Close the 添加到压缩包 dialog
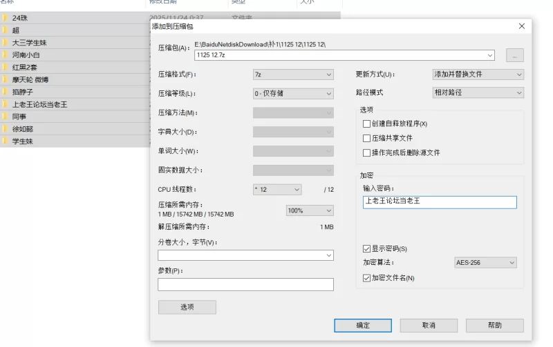 point(521,26)
